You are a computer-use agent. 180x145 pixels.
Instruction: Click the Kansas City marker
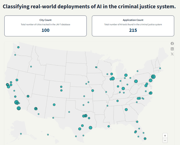tap(93, 90)
